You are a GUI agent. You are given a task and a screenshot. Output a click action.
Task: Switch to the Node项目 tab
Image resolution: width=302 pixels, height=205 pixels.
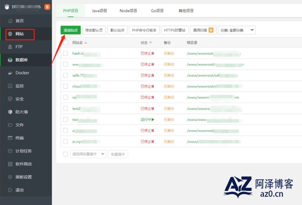(128, 11)
